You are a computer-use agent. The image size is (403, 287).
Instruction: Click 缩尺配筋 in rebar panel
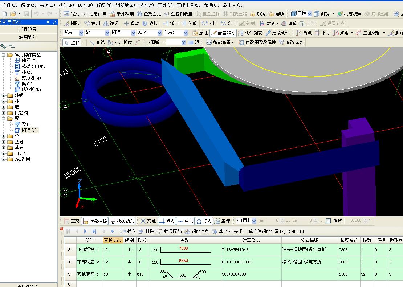170,231
